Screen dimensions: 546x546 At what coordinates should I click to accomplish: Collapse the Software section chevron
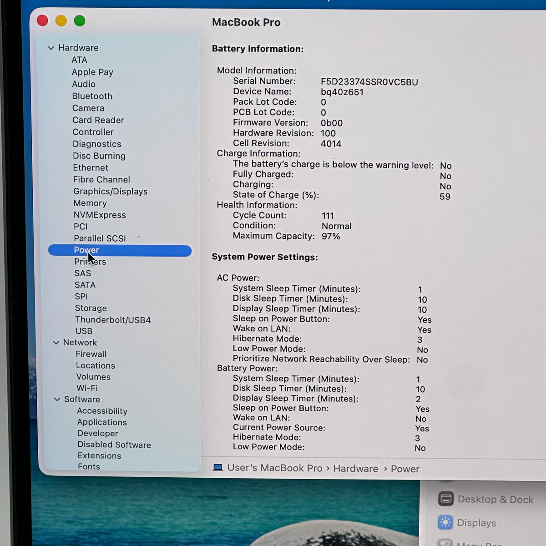pos(57,399)
